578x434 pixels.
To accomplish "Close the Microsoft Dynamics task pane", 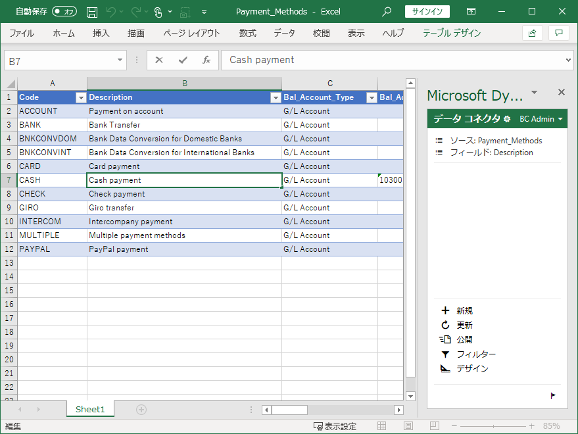I will point(562,92).
